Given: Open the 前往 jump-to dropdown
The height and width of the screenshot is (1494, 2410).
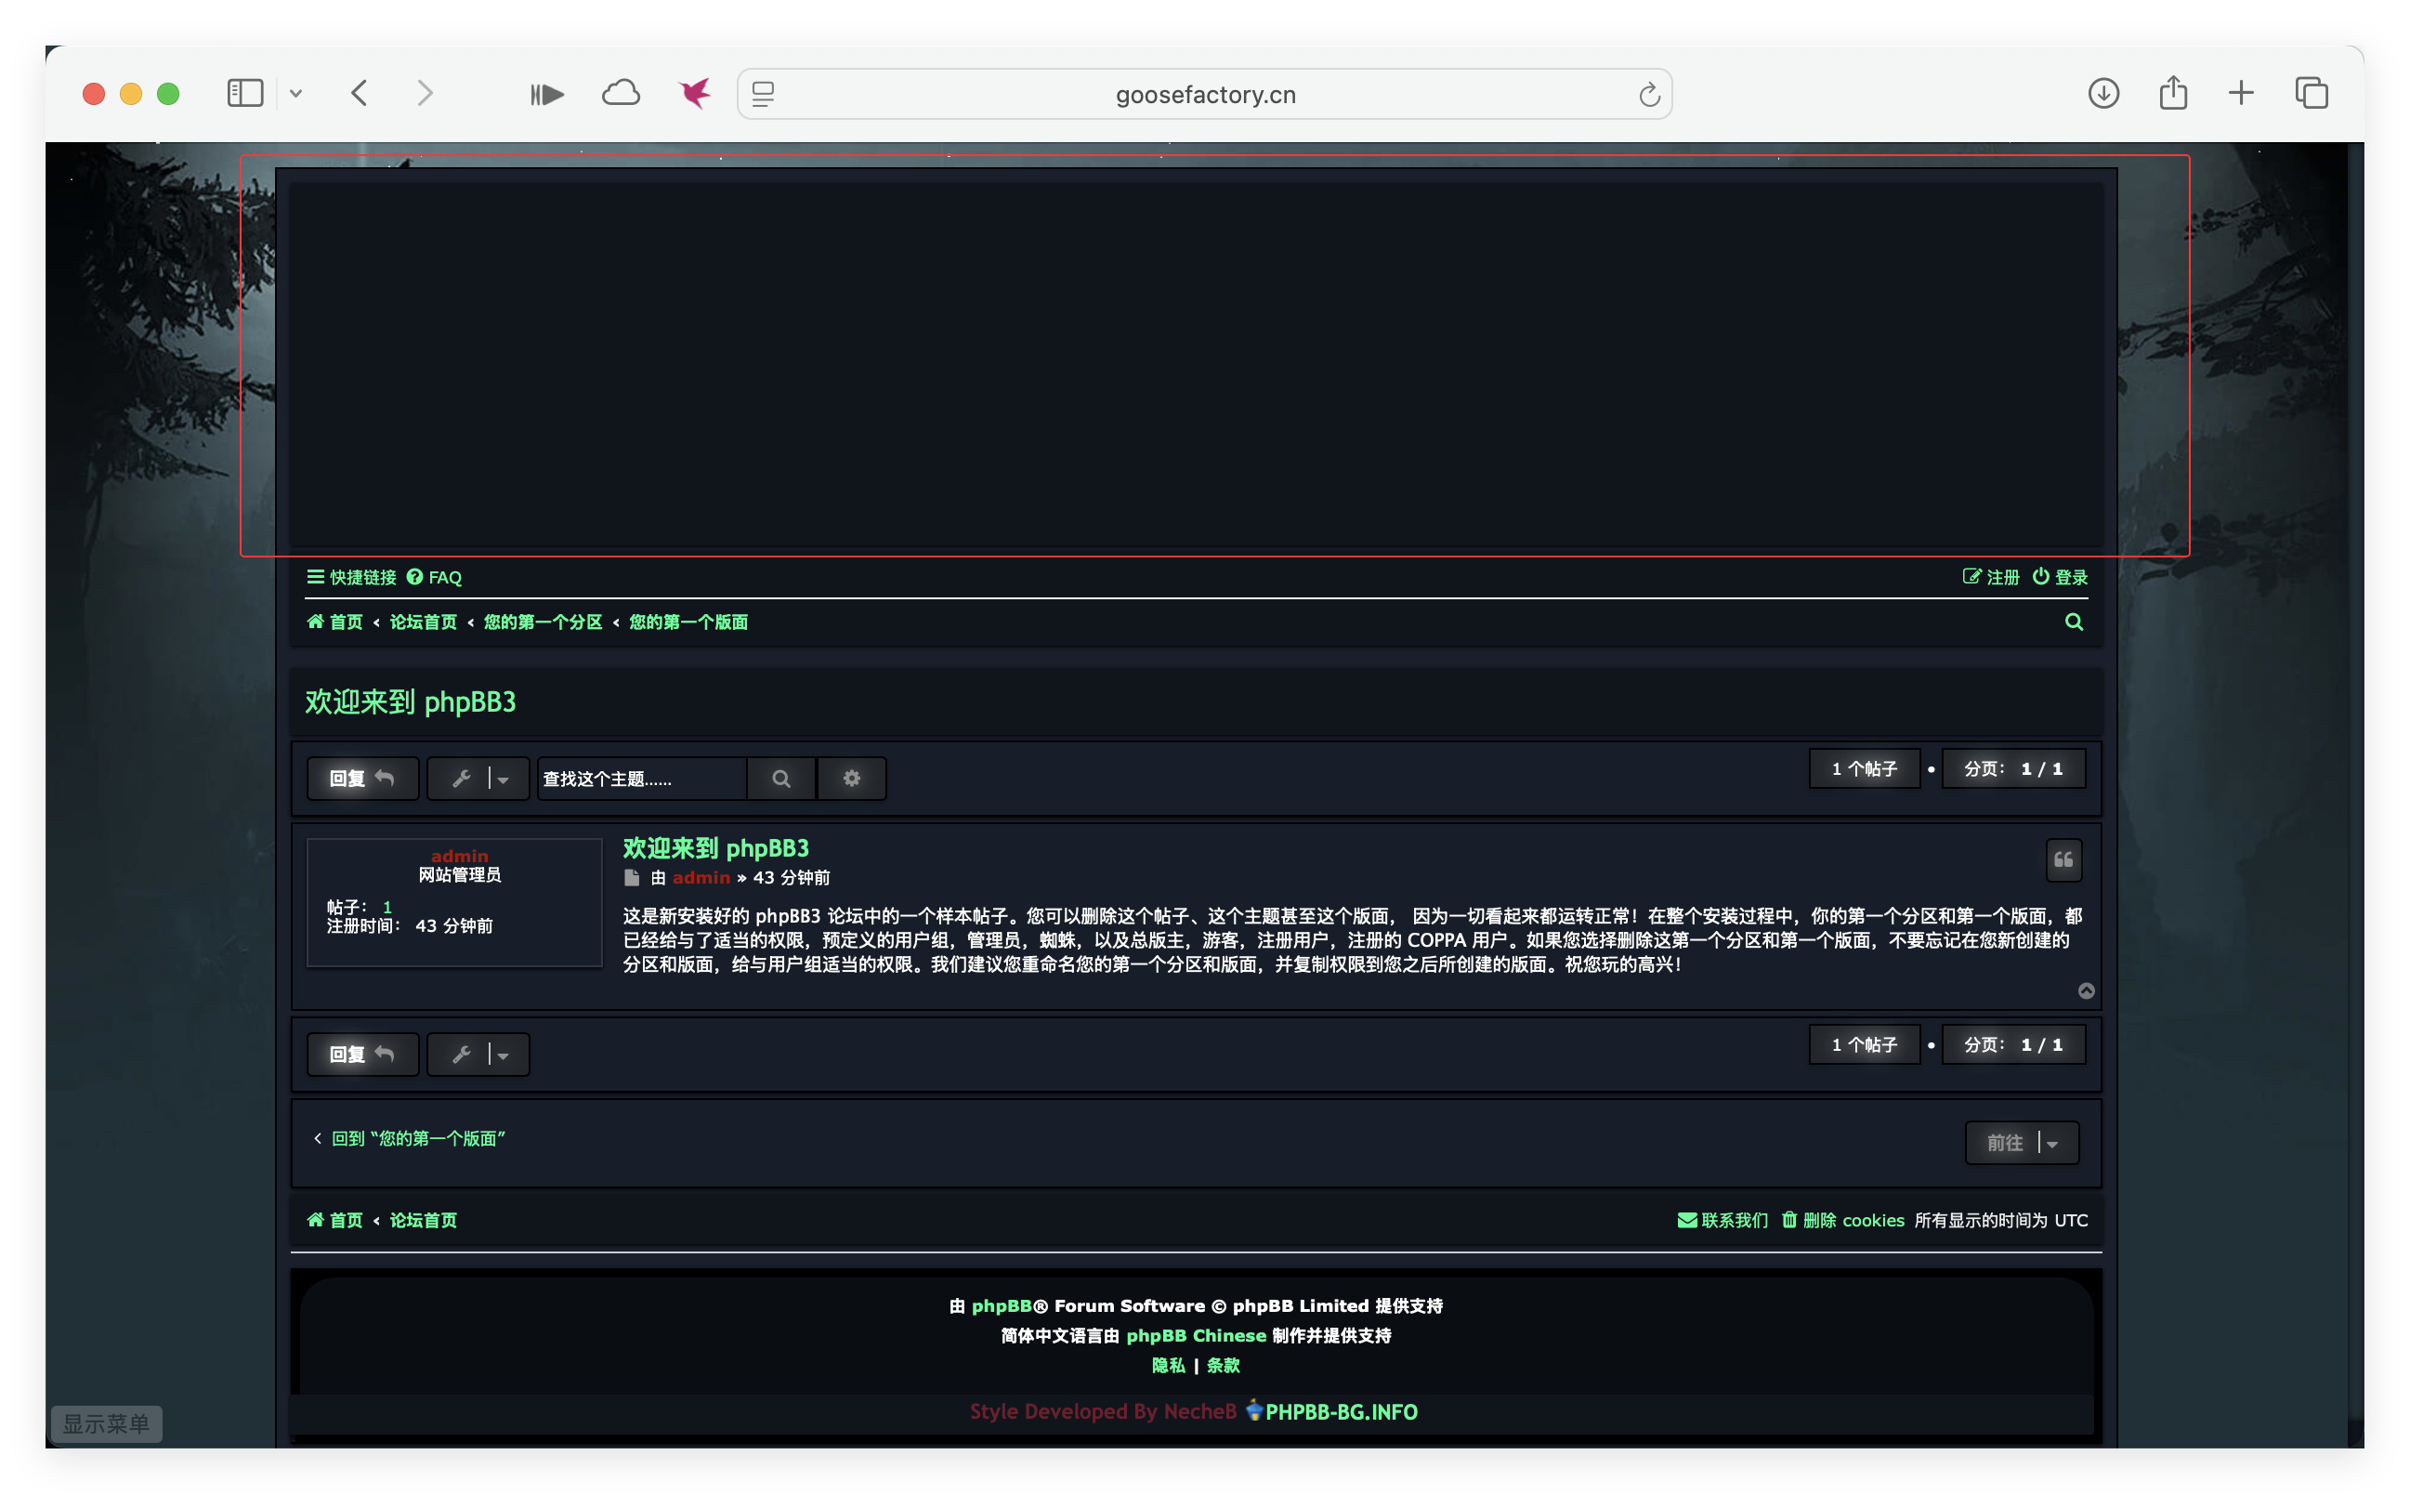Looking at the screenshot, I should pyautogui.click(x=2022, y=1142).
